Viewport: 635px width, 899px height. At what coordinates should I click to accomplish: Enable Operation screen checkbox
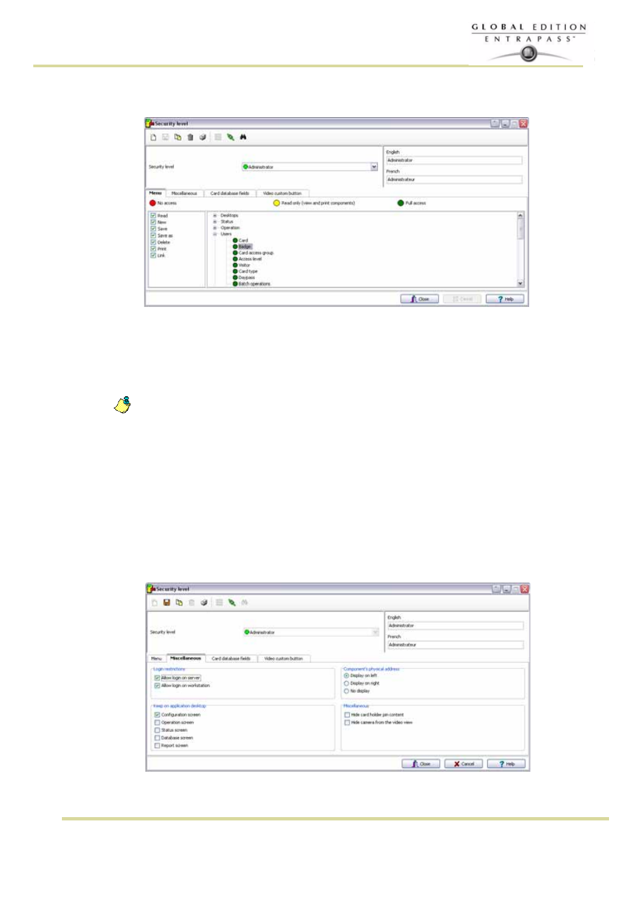coord(157,723)
